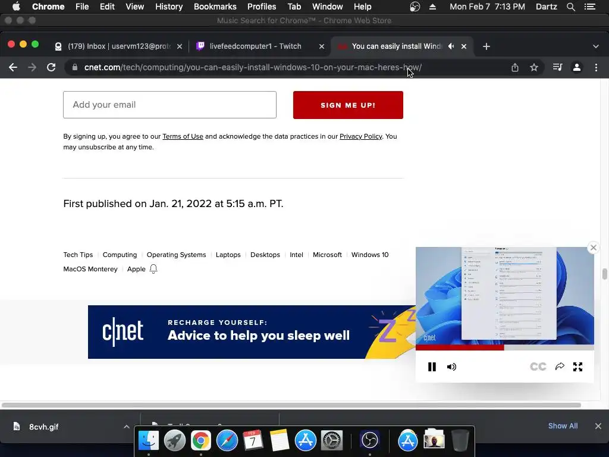Click the address bar URL

click(253, 67)
